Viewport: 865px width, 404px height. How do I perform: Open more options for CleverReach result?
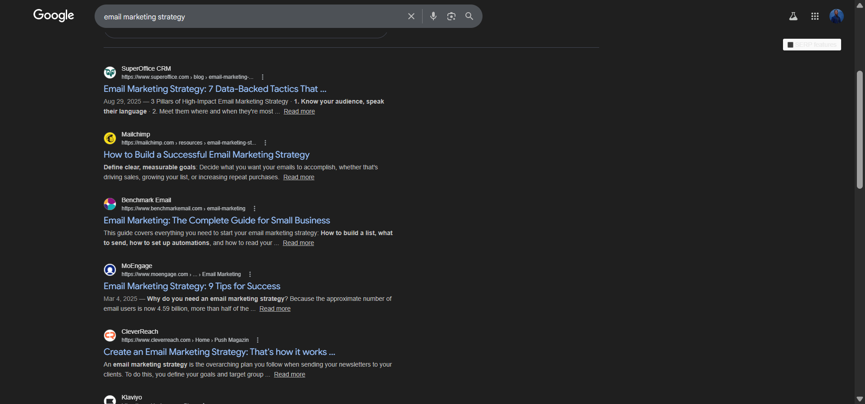click(258, 340)
